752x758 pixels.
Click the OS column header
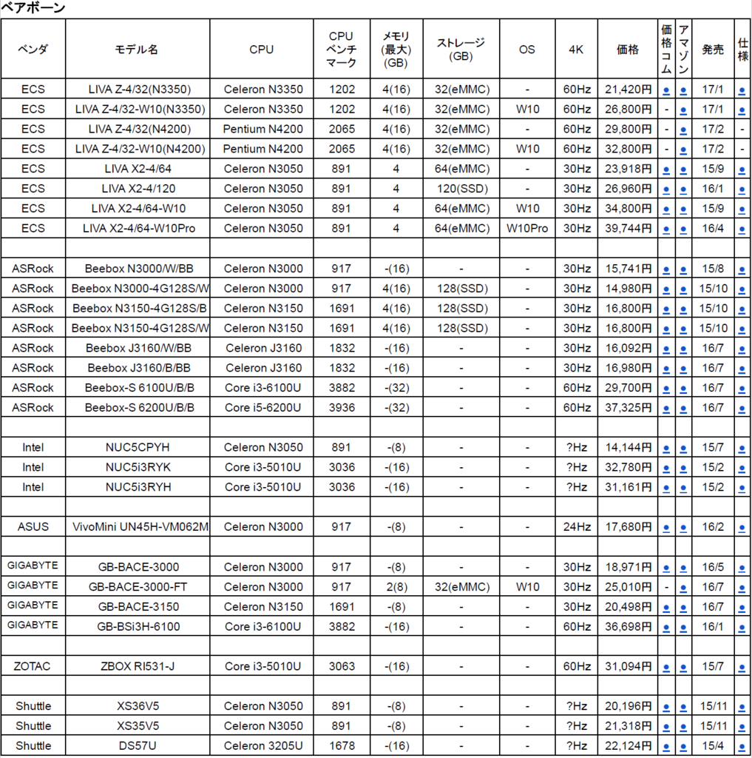click(x=527, y=50)
